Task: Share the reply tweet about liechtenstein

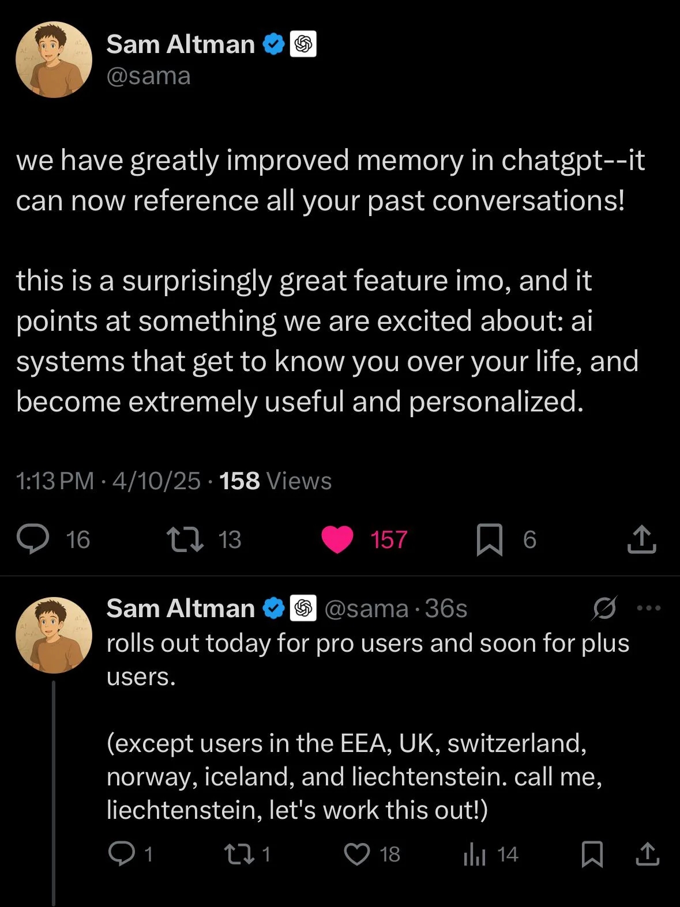Action: 647,853
